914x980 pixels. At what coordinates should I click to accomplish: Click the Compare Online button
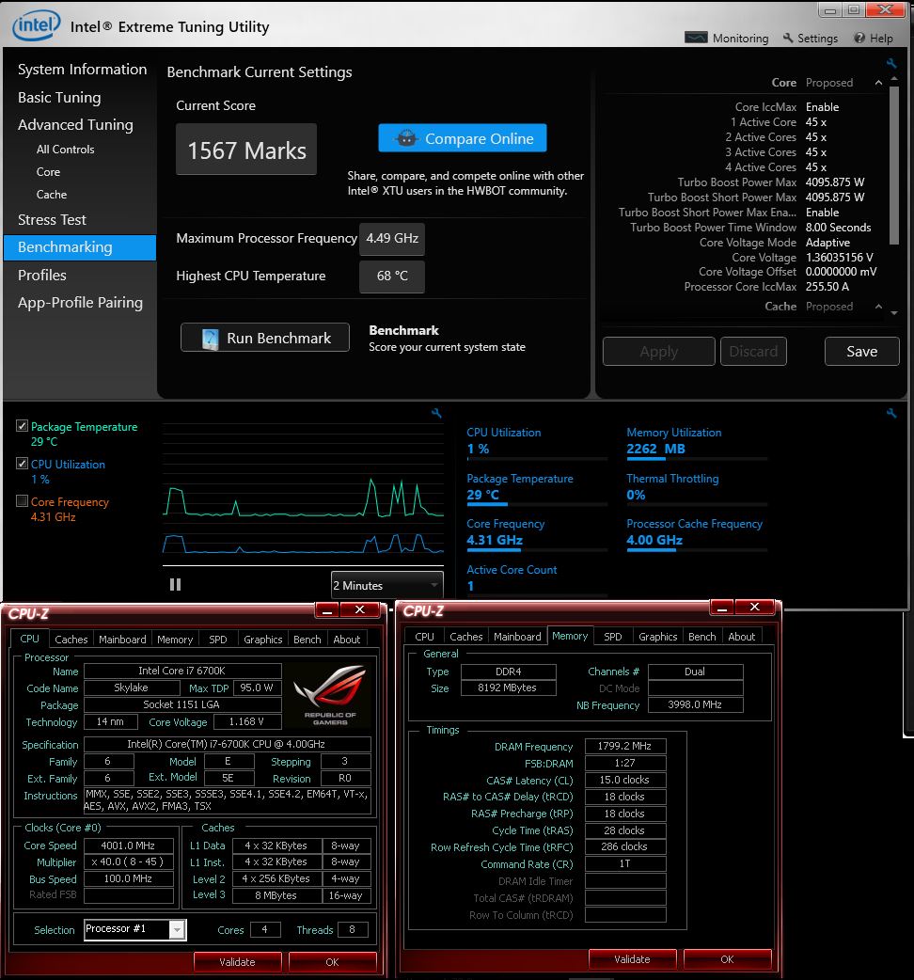(463, 138)
